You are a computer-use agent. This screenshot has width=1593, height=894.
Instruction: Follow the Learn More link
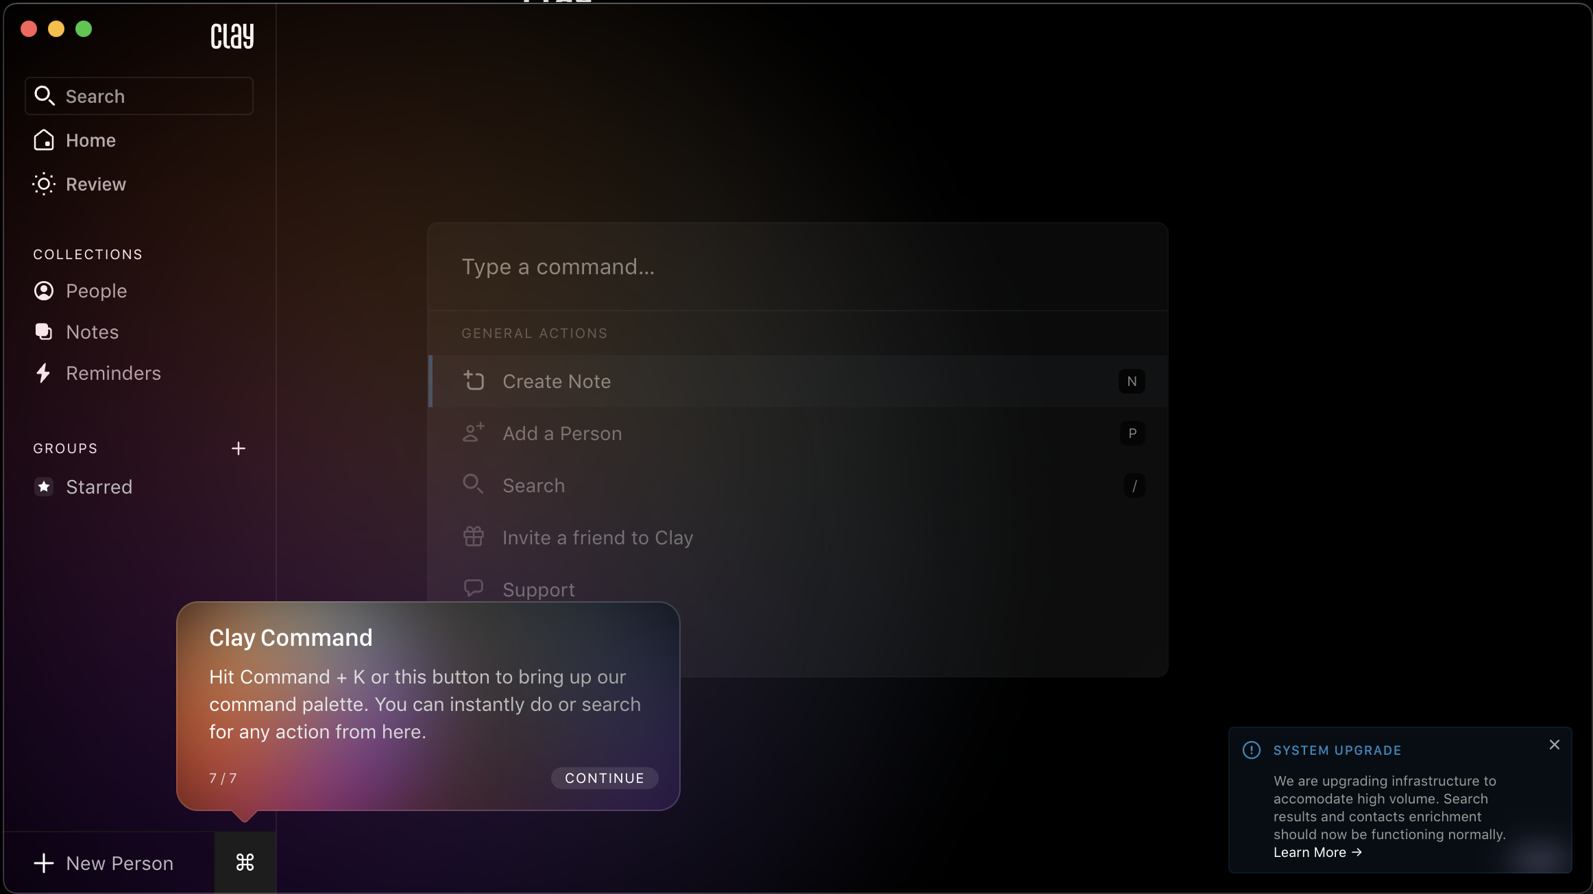point(1317,853)
